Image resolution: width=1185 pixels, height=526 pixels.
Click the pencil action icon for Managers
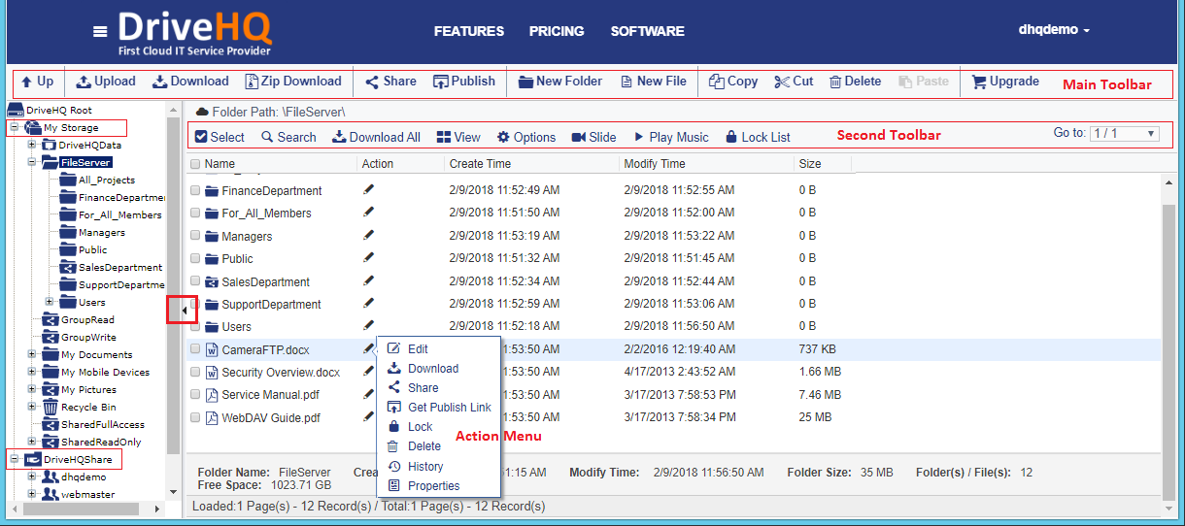coord(368,236)
